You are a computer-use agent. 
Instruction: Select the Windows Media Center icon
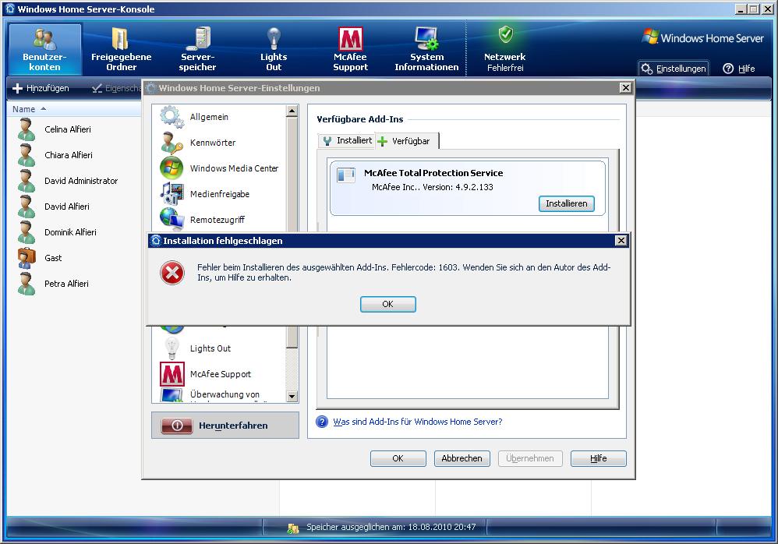coord(172,168)
